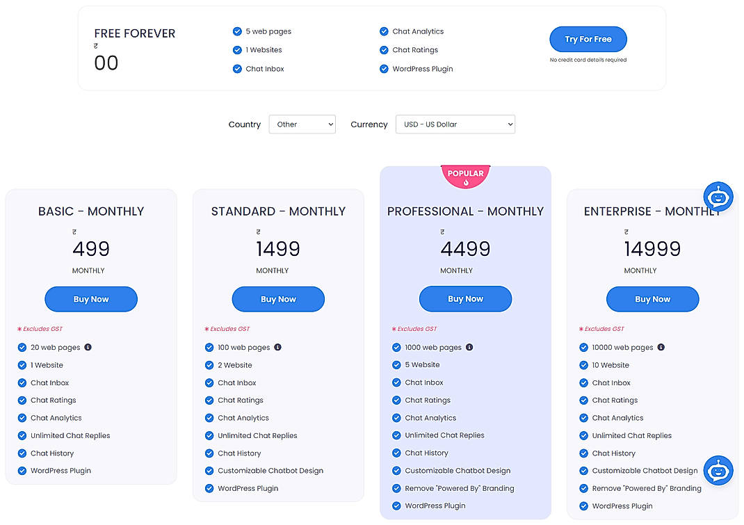Click checkmark beside Remove Powered By Branding in Professional
This screenshot has width=744, height=525.
396,488
